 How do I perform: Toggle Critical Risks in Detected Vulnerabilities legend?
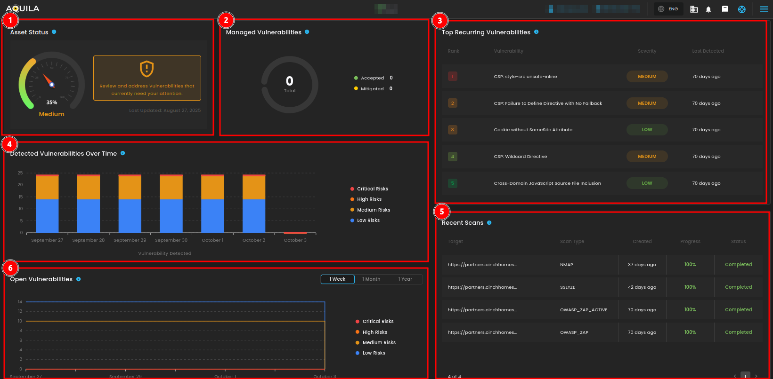(x=372, y=189)
